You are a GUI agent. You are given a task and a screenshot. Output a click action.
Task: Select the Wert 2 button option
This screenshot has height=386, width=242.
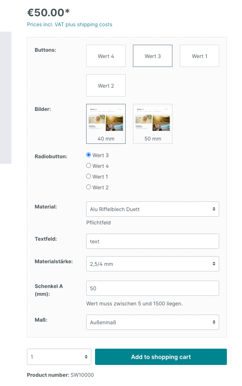tap(106, 85)
